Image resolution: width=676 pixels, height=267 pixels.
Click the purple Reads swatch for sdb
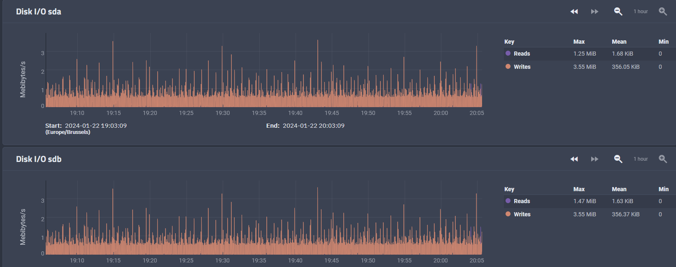508,201
